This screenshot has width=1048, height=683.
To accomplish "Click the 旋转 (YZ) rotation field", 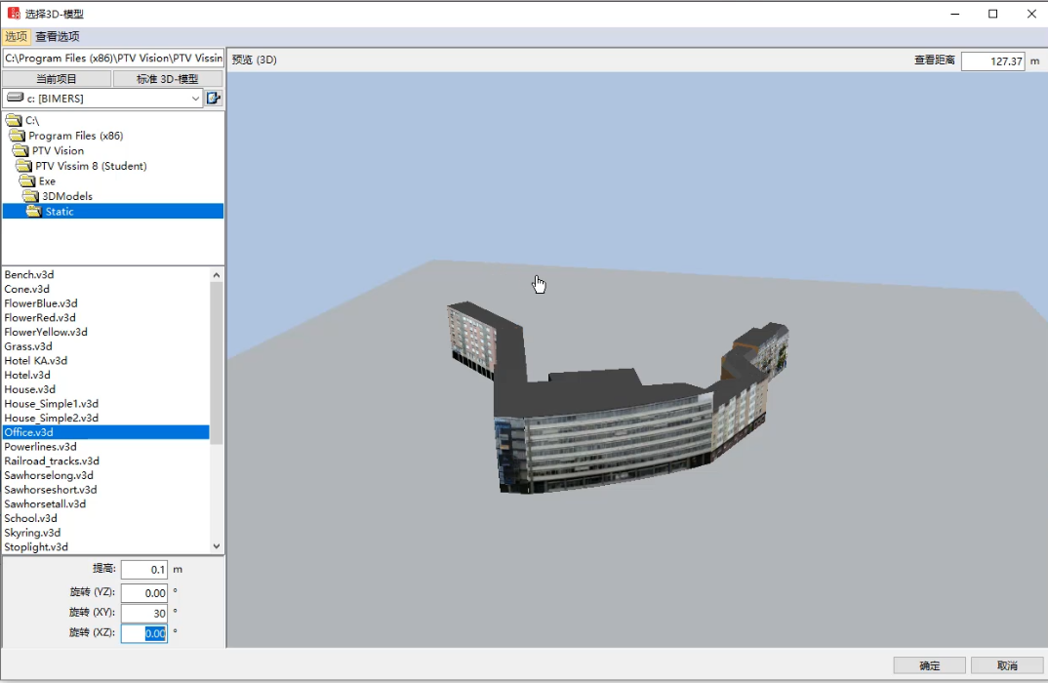I will 143,593.
